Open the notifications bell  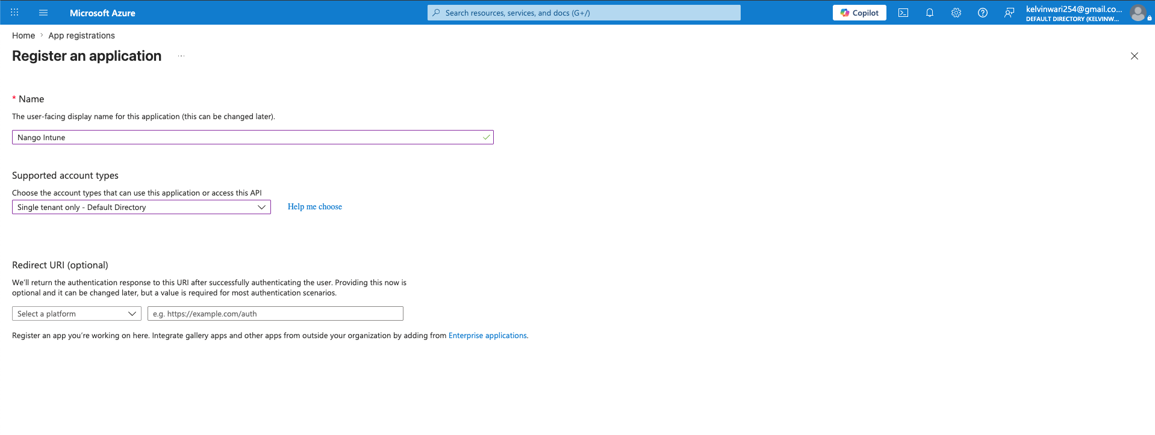coord(930,13)
